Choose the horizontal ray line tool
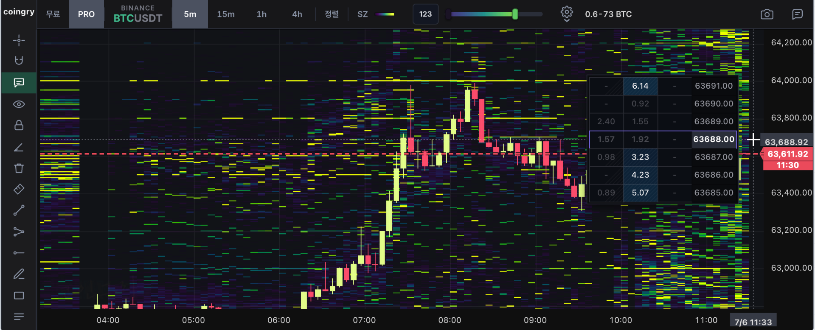This screenshot has width=815, height=330. [19, 253]
